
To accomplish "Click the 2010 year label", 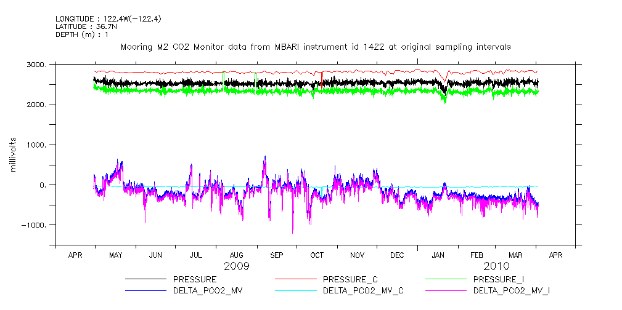I will pyautogui.click(x=496, y=266).
